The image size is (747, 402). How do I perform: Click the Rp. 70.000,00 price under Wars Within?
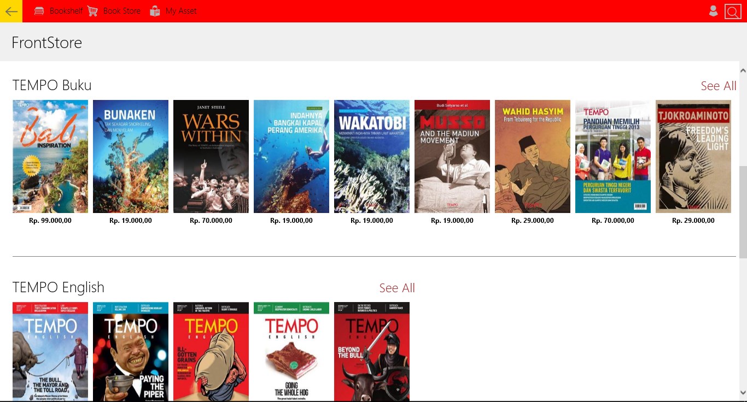pyautogui.click(x=211, y=221)
